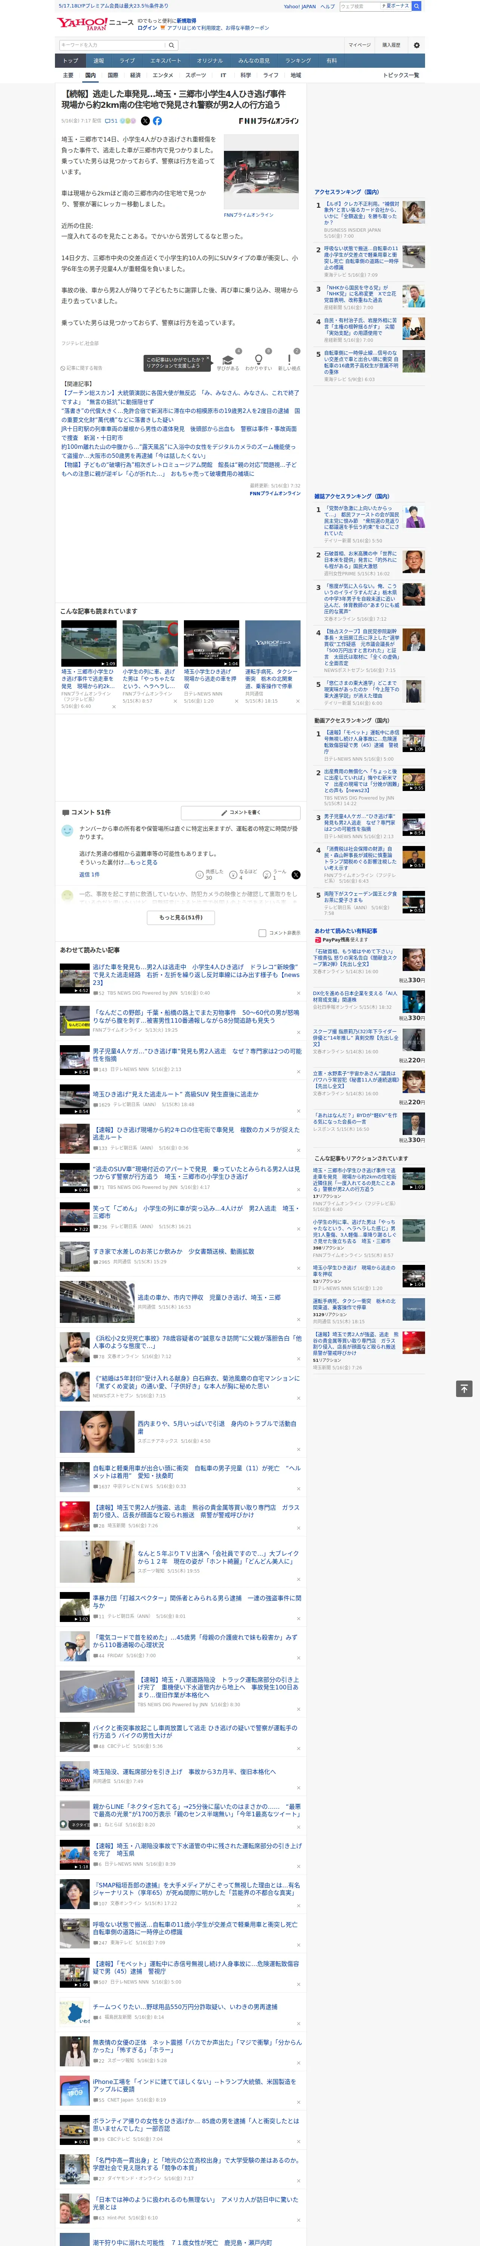This screenshot has width=480, height=2246.
Task: Click the ログイン link
Action: click(147, 28)
